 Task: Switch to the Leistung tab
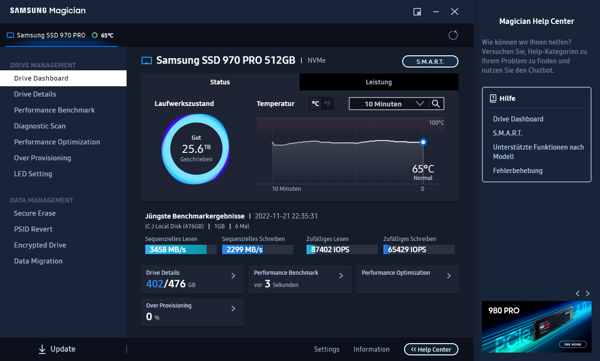click(x=378, y=82)
